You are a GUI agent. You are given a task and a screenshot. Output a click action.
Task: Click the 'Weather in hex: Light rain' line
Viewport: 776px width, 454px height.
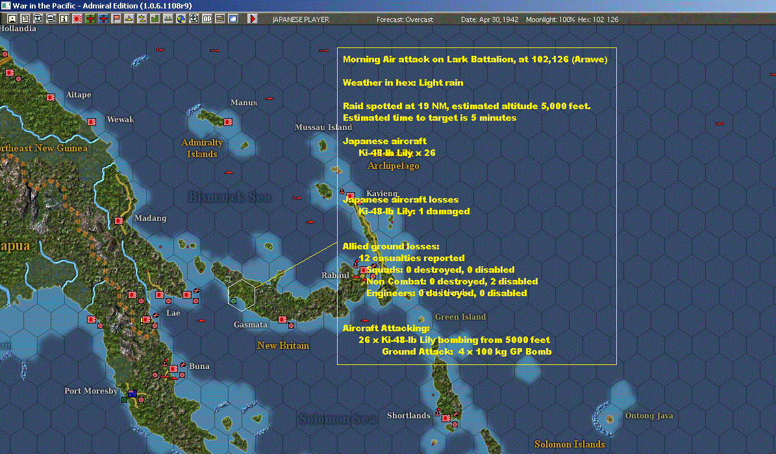403,82
